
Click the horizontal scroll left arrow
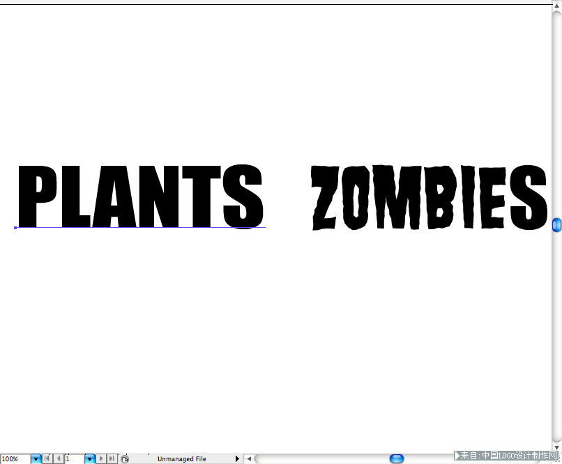249,458
